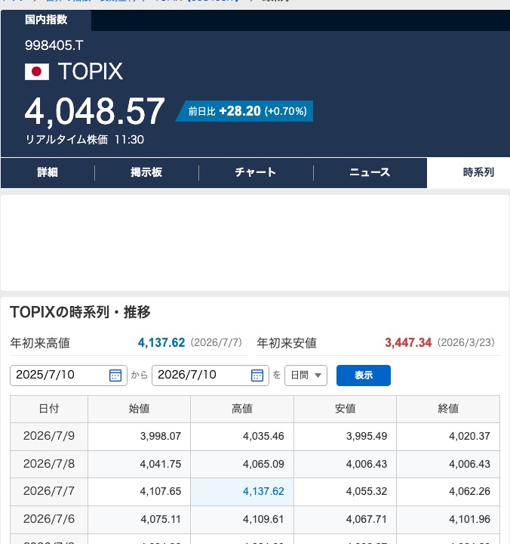
Task: Click opening value 3,998.07
Action: (161, 437)
